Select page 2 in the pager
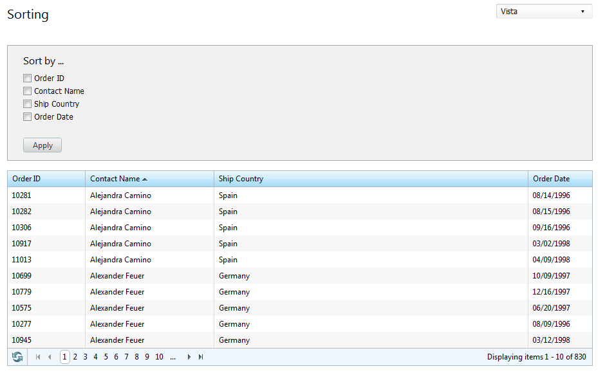Viewport: 605px width, 391px height. click(x=75, y=357)
